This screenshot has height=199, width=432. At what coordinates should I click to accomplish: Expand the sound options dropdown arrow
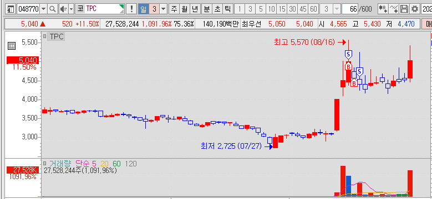[x=71, y=9]
